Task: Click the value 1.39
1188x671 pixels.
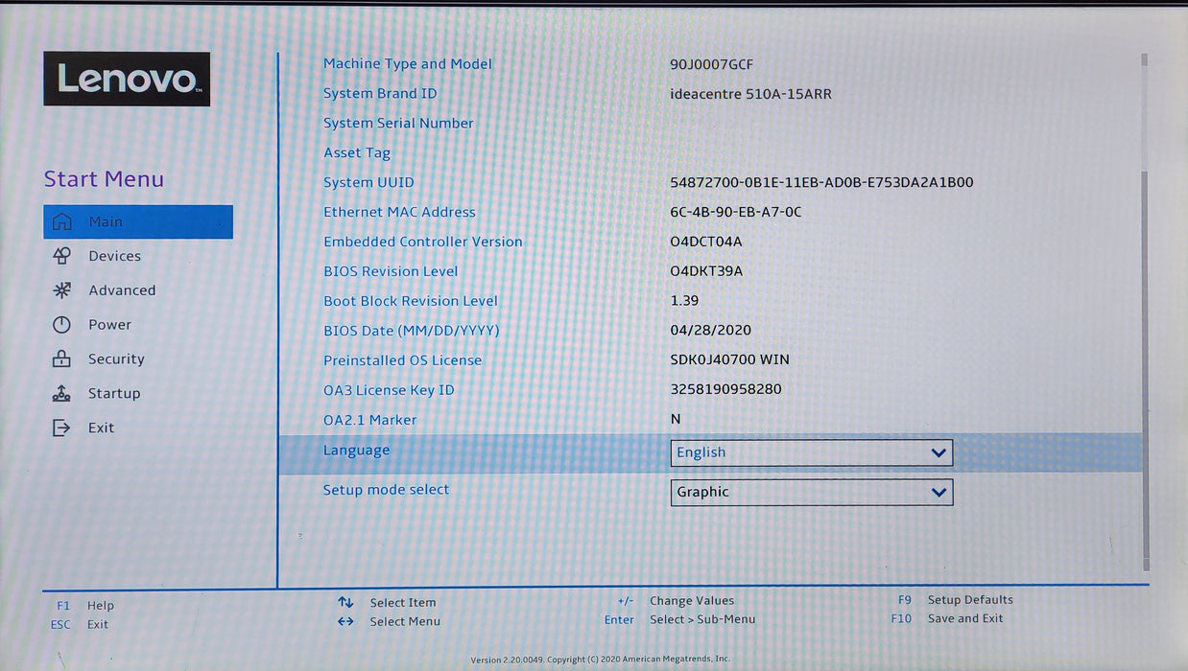Action: pos(684,301)
